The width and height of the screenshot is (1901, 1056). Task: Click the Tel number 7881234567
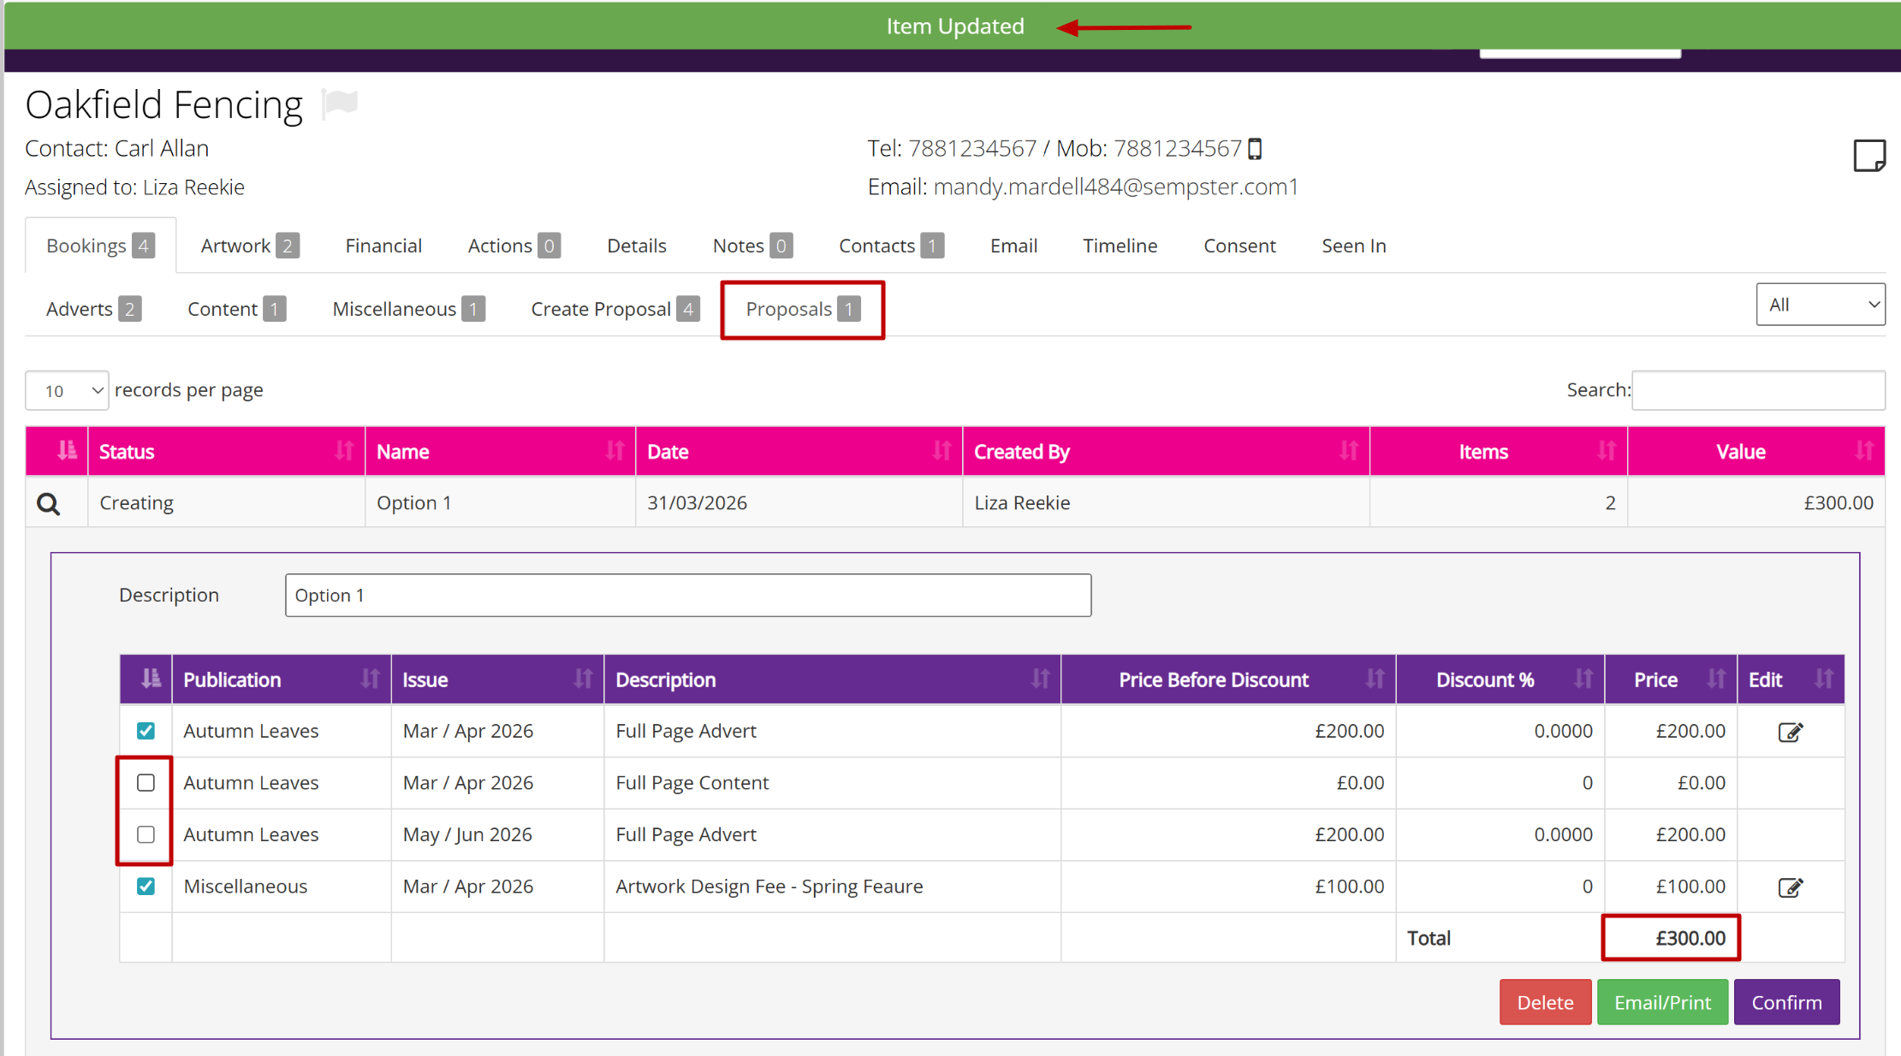click(971, 149)
